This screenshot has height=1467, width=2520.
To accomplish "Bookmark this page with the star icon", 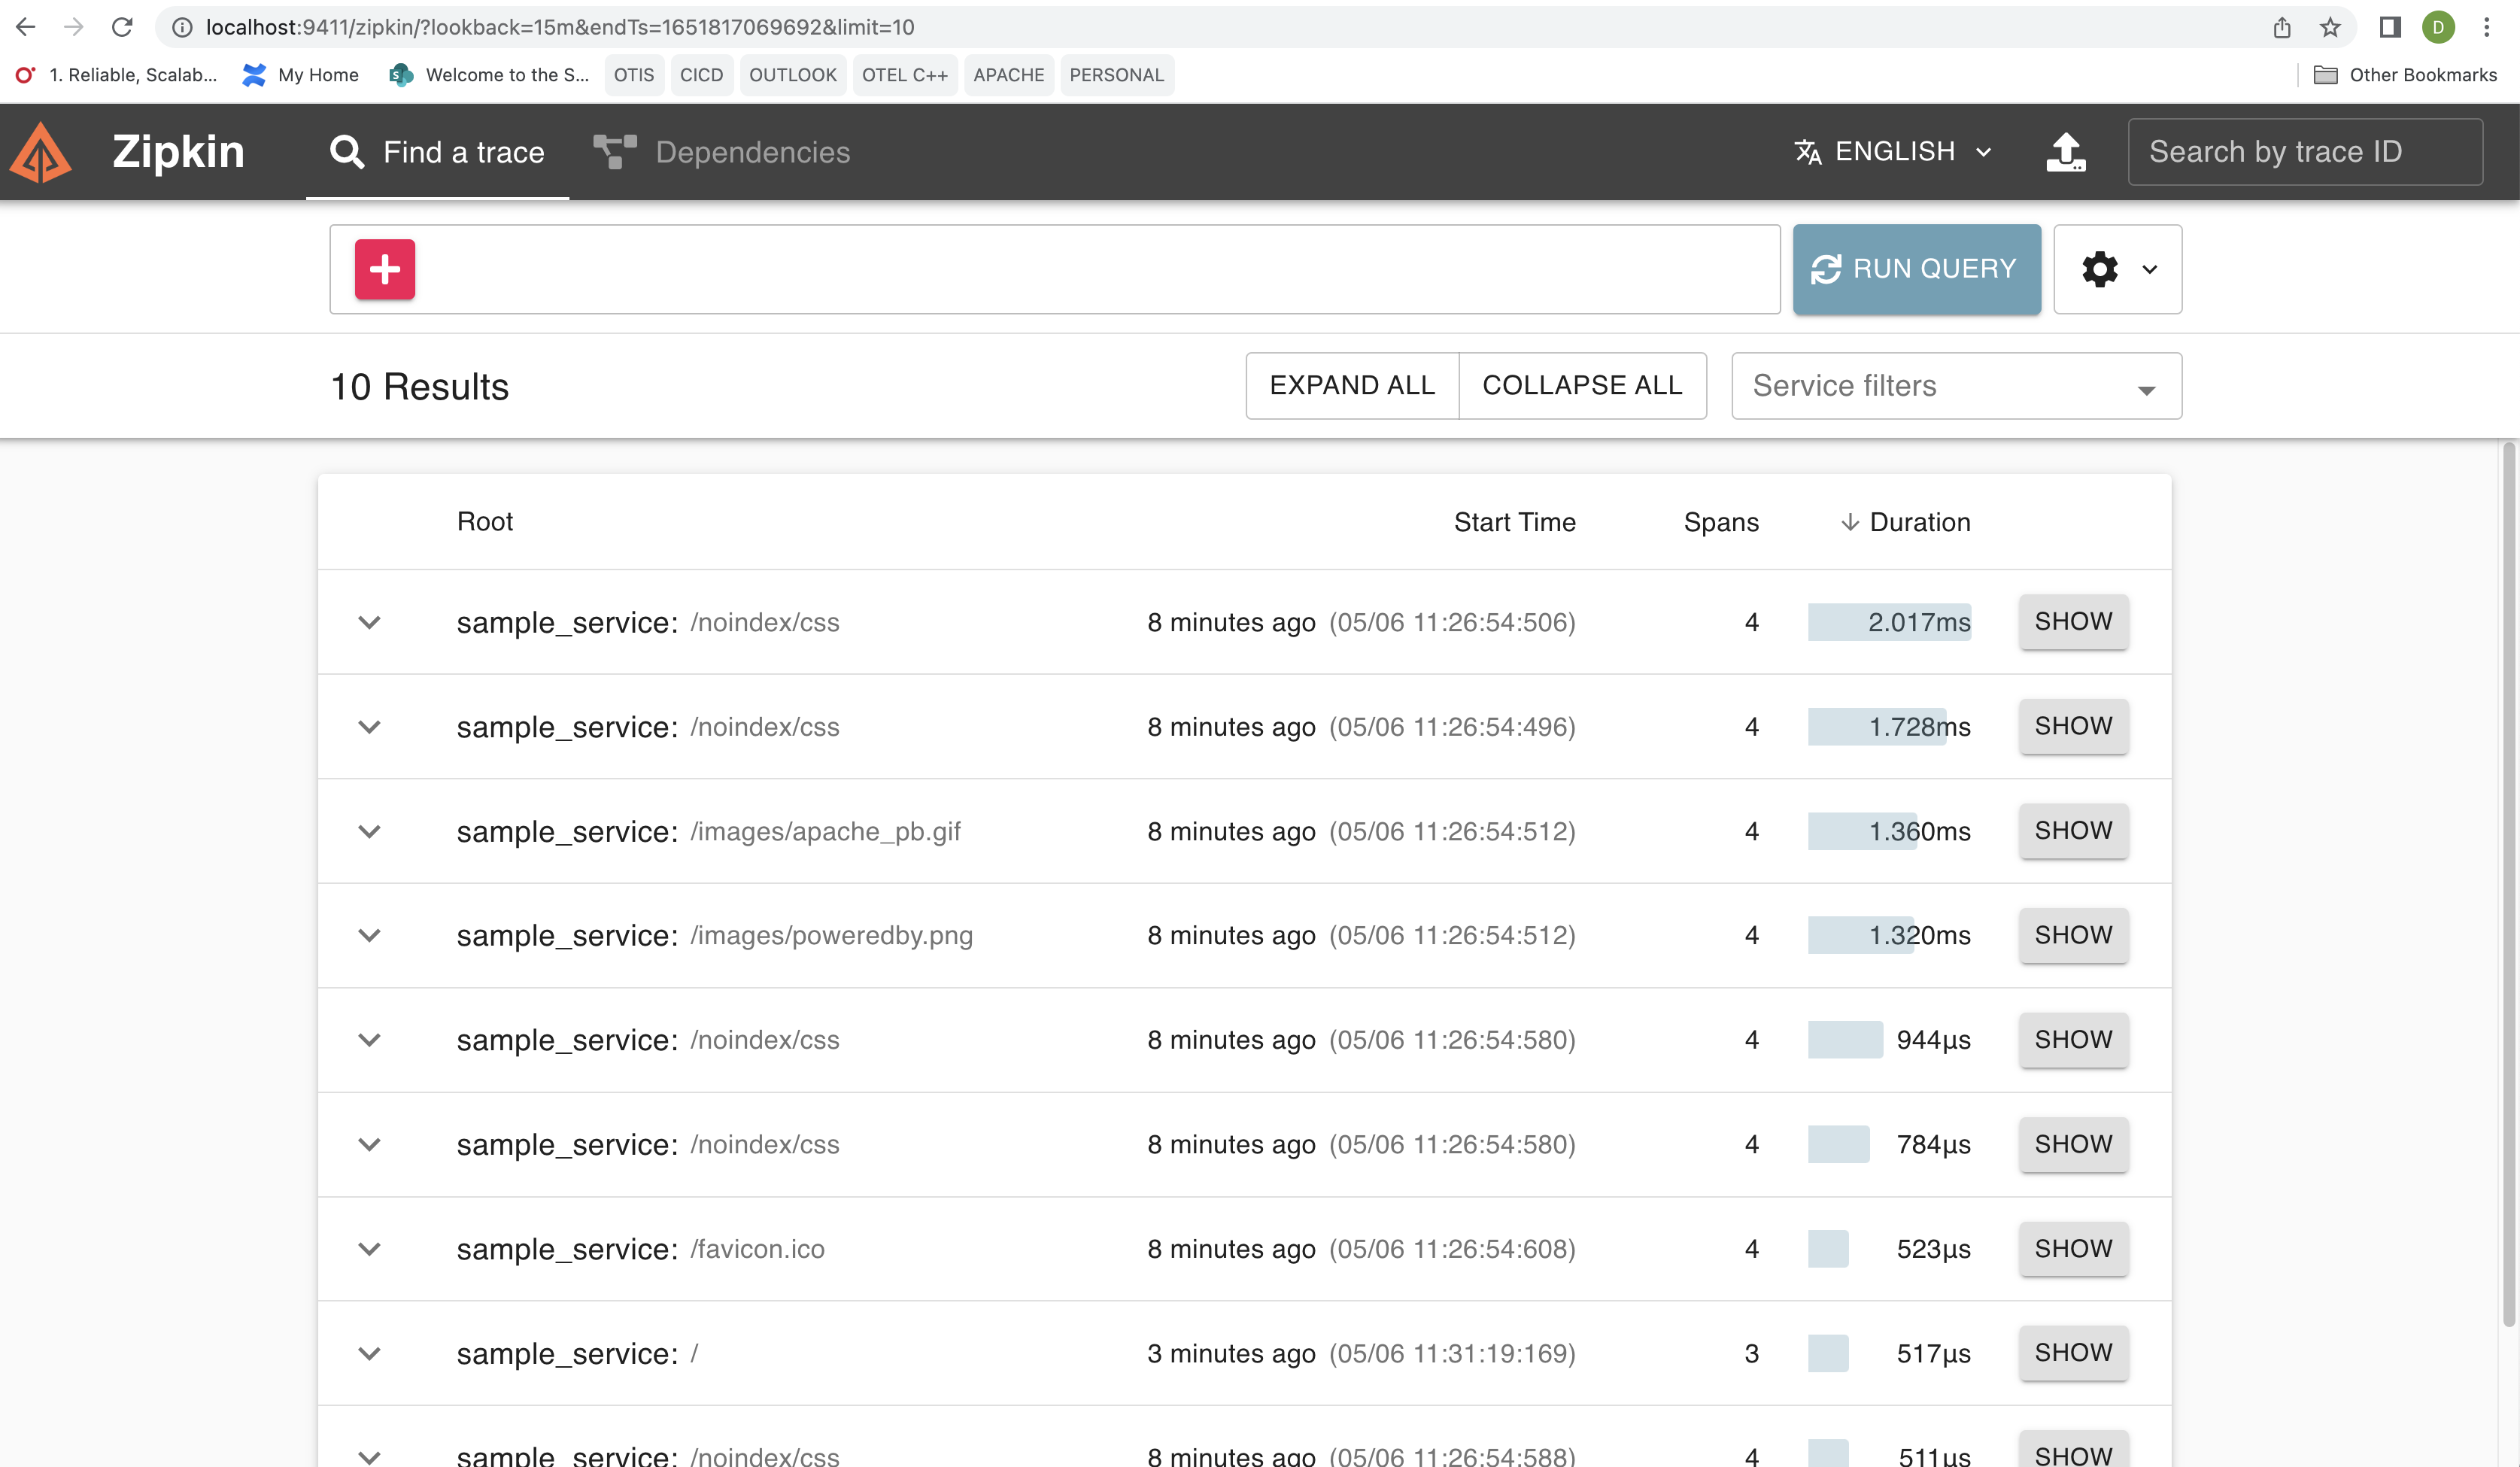I will click(x=2331, y=27).
